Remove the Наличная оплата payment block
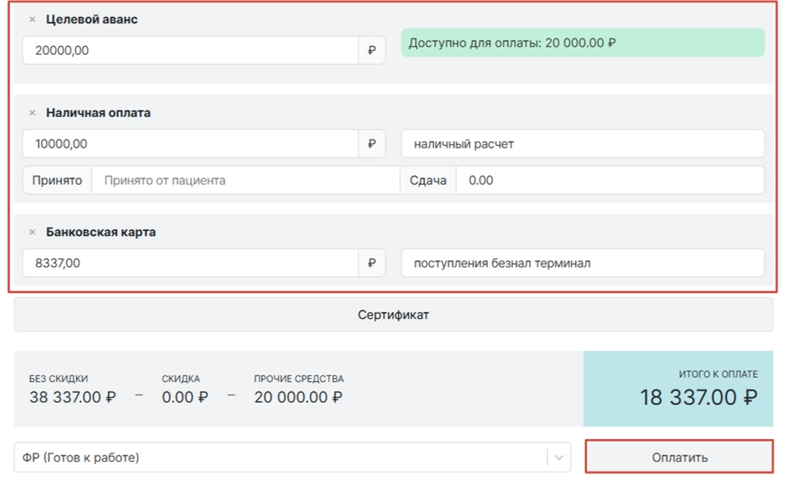The width and height of the screenshot is (786, 477). 32,114
